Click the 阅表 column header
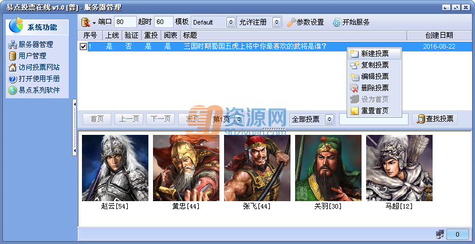Screen dimensions: 475x244 coord(171,35)
